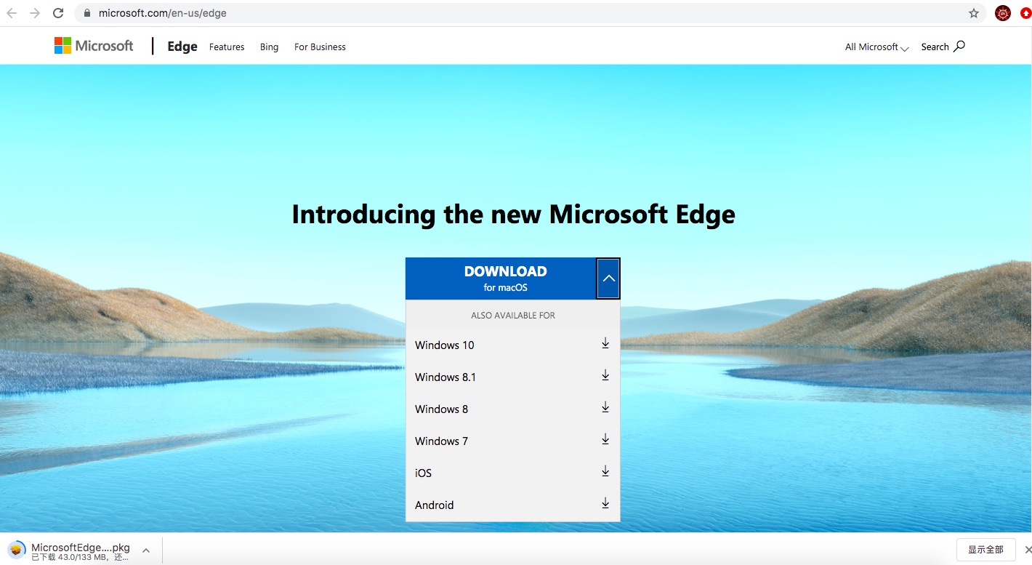Go back with the browser back arrow
Viewport: 1032px width, 565px height.
(x=12, y=13)
